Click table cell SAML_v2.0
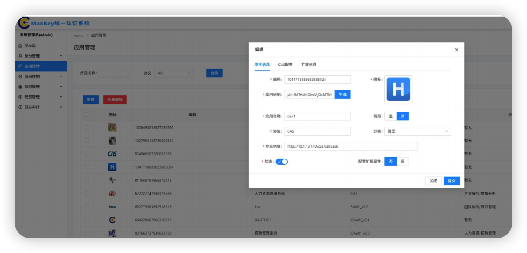The height and width of the screenshot is (253, 527). point(360,206)
